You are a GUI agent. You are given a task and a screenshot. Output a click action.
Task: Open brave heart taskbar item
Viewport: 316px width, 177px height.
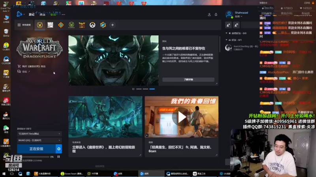tap(72, 173)
